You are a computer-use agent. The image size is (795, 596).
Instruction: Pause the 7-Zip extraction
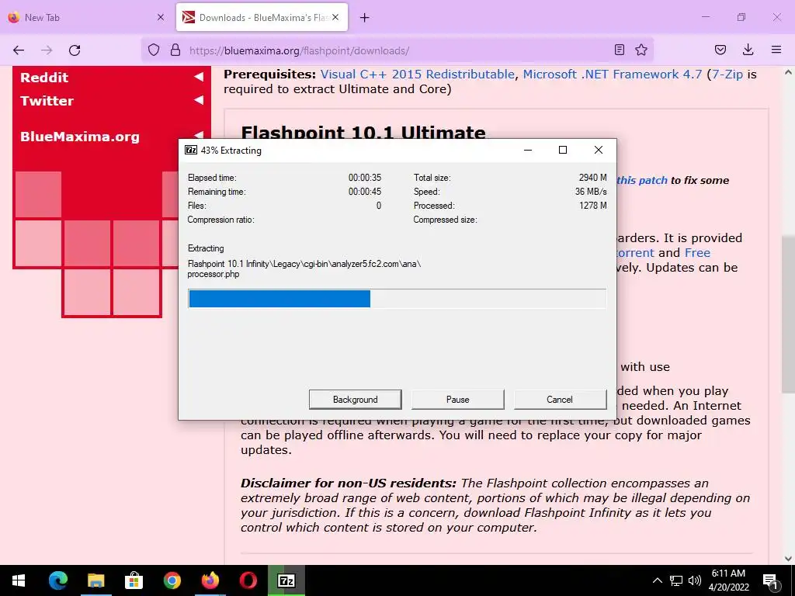coord(458,400)
